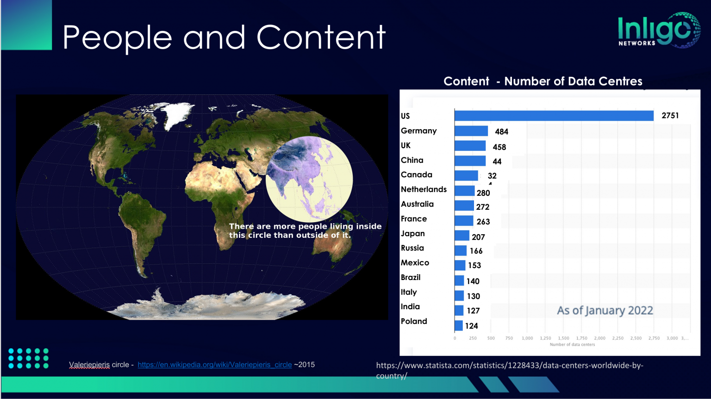
Task: Select the 'People and Content' slide title
Action: click(x=224, y=37)
